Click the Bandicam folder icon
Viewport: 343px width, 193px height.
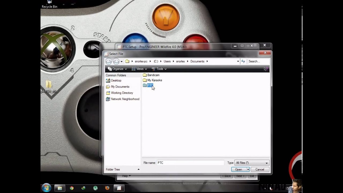click(145, 75)
